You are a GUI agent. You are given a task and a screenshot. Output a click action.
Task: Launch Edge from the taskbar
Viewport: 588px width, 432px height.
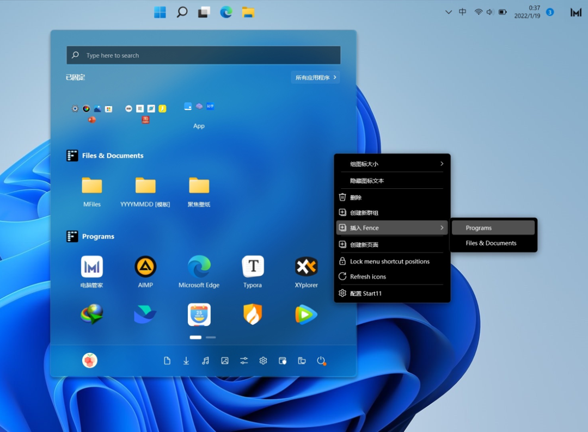[226, 13]
